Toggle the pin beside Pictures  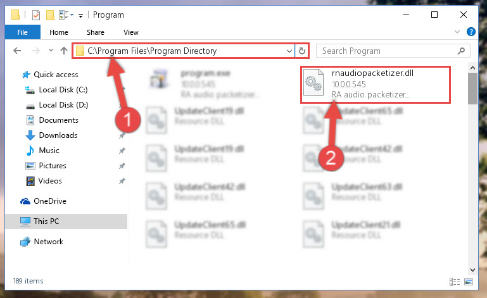(x=122, y=166)
